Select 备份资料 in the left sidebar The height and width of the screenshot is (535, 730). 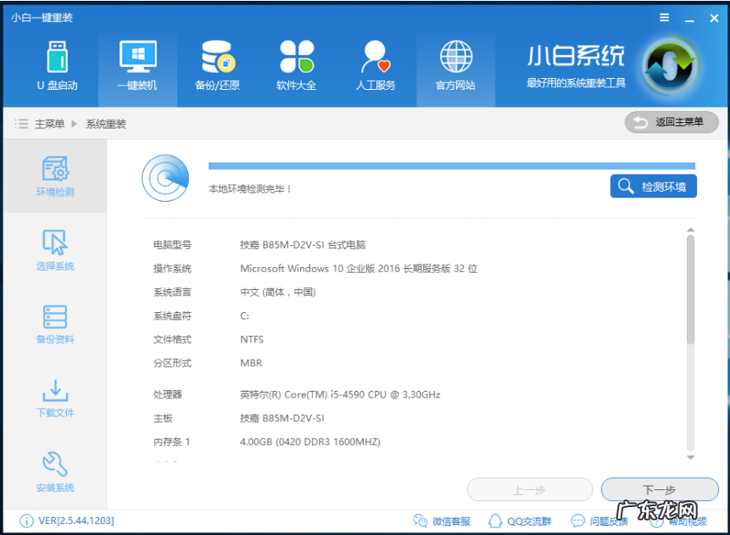54,326
